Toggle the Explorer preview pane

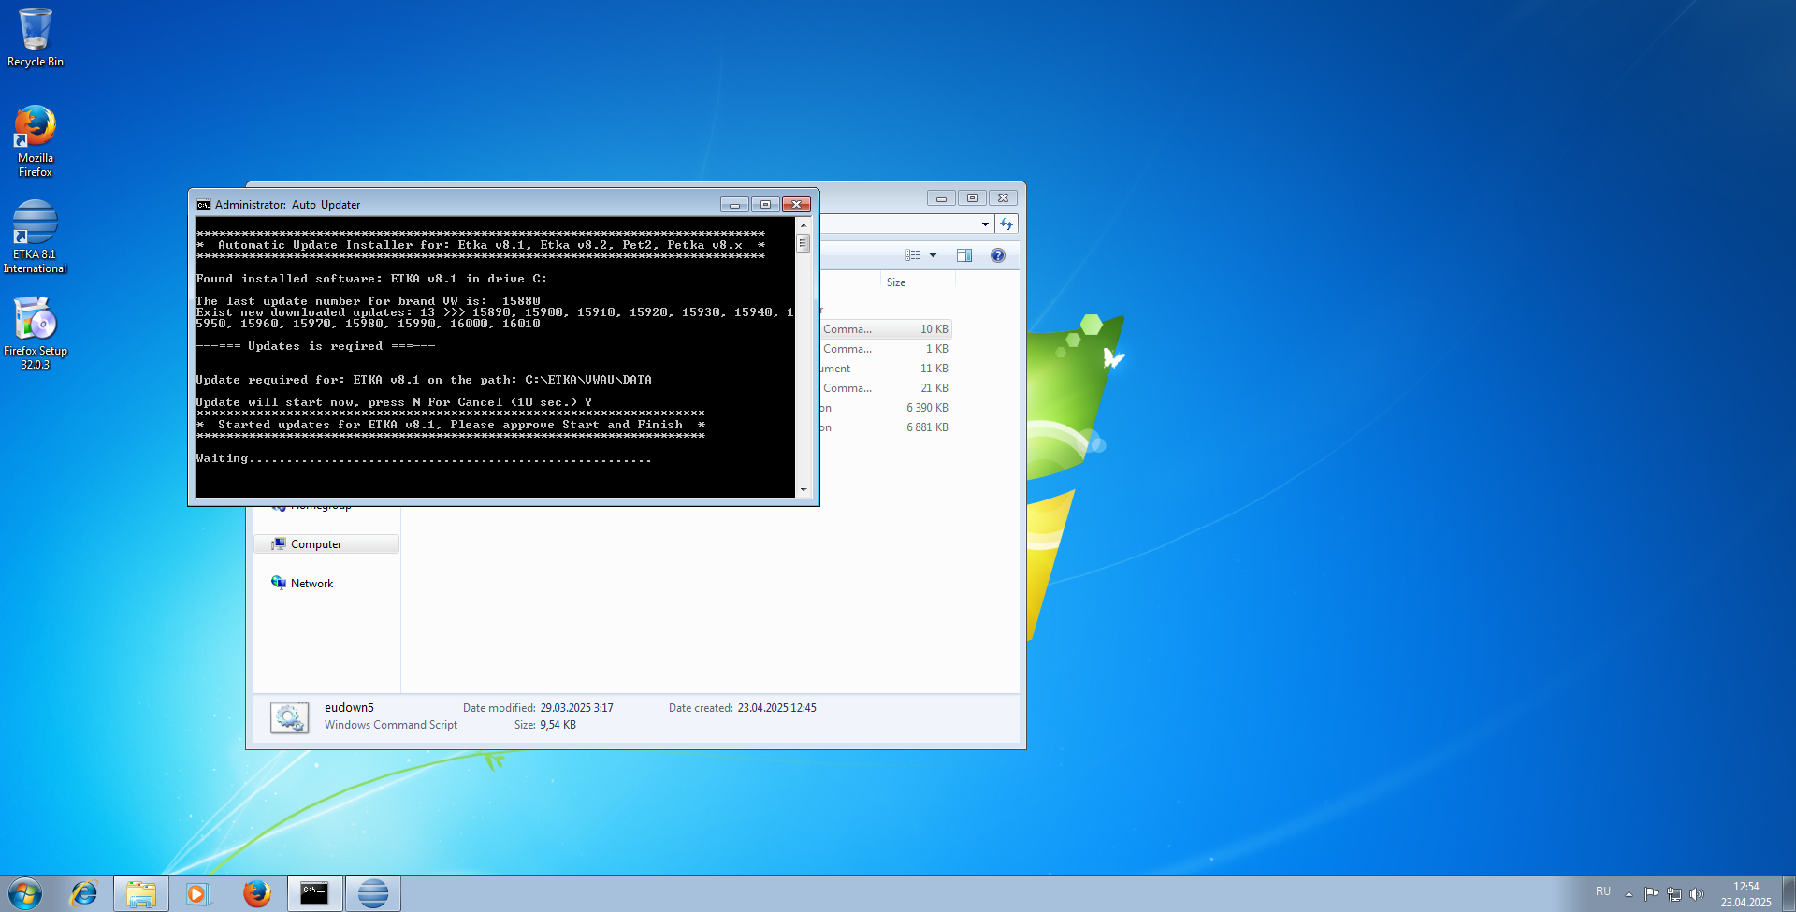(964, 255)
